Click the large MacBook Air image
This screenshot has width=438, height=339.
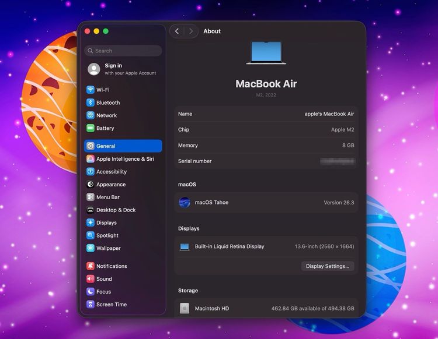coord(266,53)
